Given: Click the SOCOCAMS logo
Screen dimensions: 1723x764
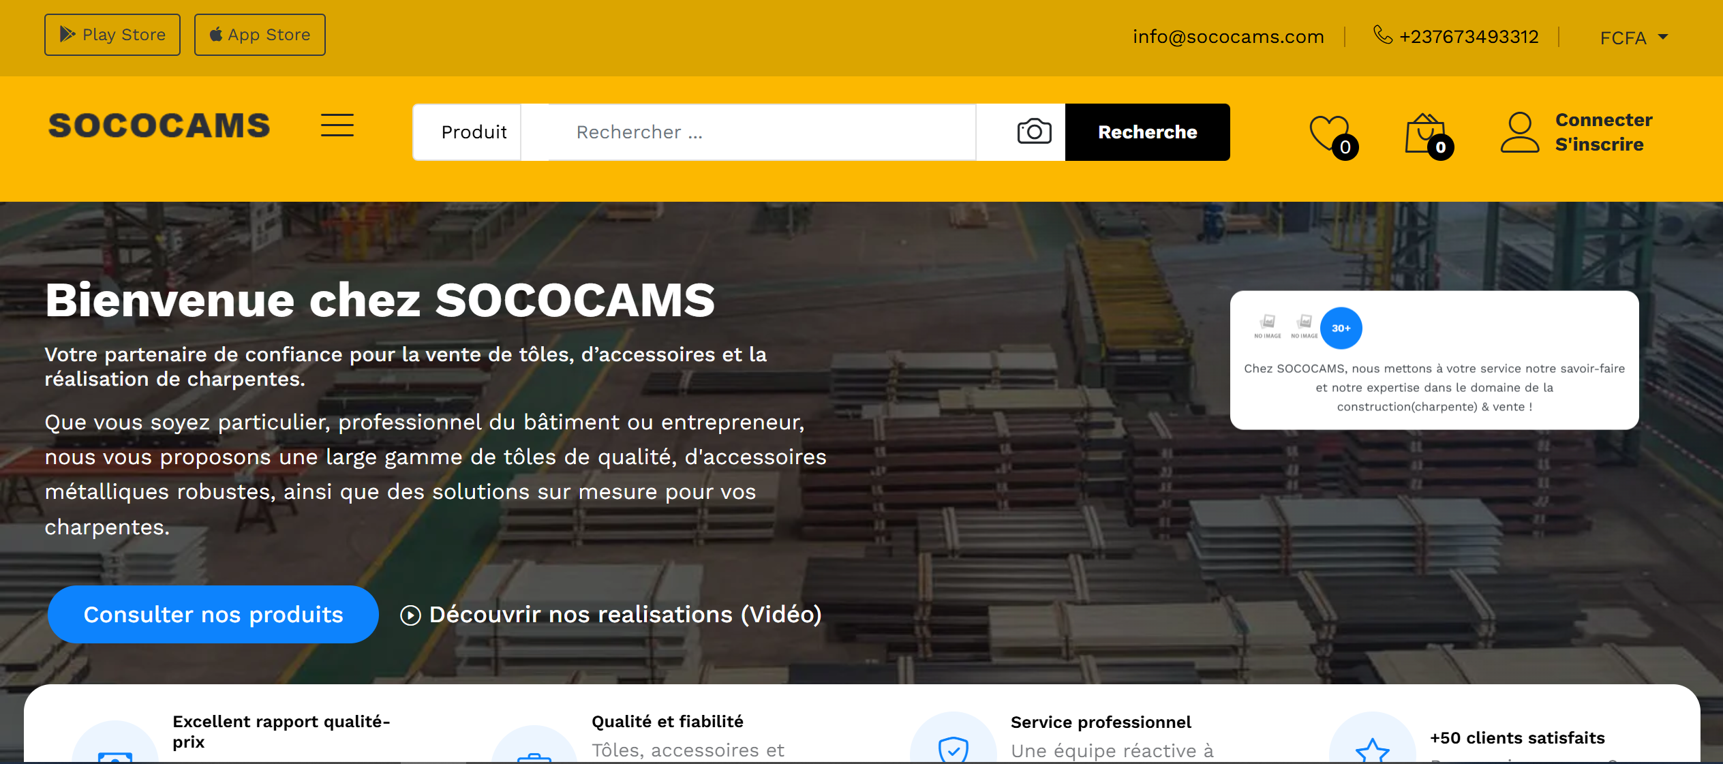Looking at the screenshot, I should click(x=159, y=126).
